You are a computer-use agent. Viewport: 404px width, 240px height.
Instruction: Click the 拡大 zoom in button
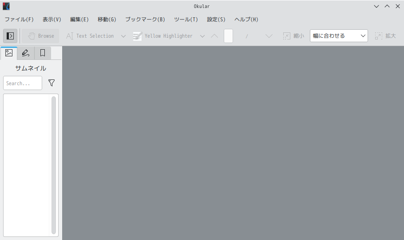(x=385, y=36)
